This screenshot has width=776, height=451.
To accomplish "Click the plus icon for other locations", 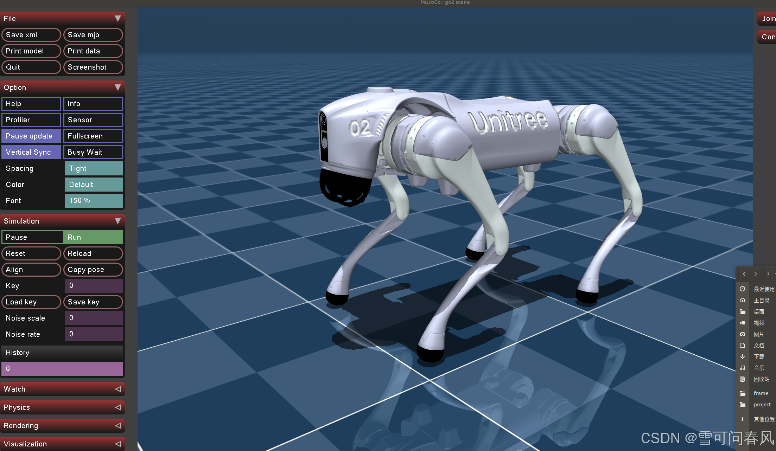I will 743,419.
